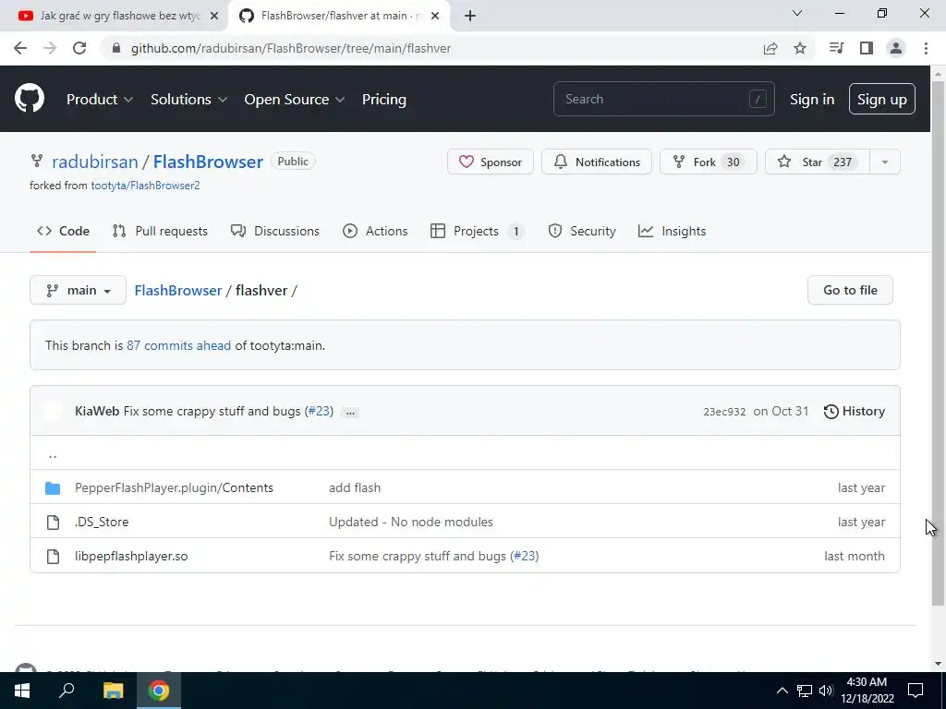The image size is (946, 709).
Task: Open KiaWeb author link
Action: click(97, 411)
